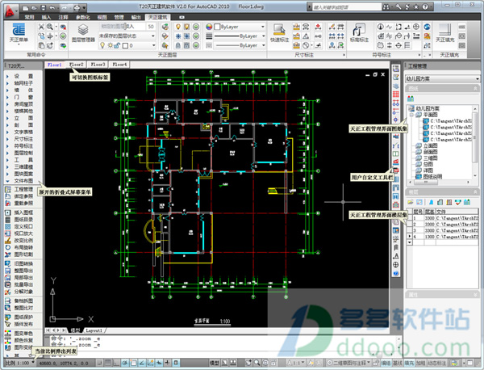Image resolution: width=484 pixels, height=370 pixels.
Task: Open the 比例 1:100 scale dropdown
Action: [20, 363]
